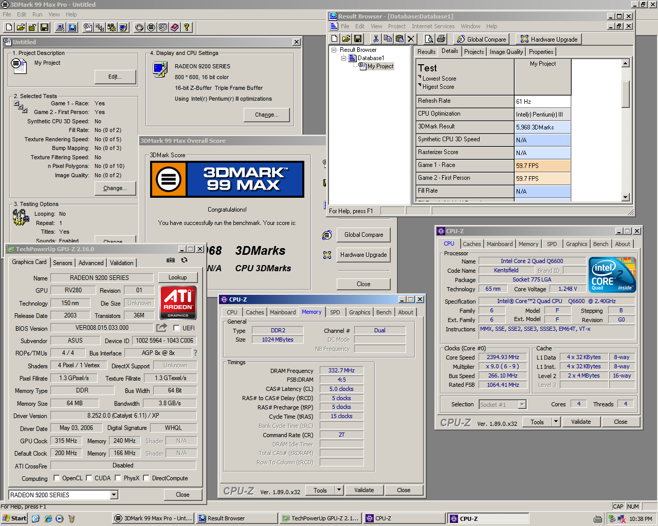Click Lookup button in GPU-Z
658x526 pixels.
tap(177, 277)
